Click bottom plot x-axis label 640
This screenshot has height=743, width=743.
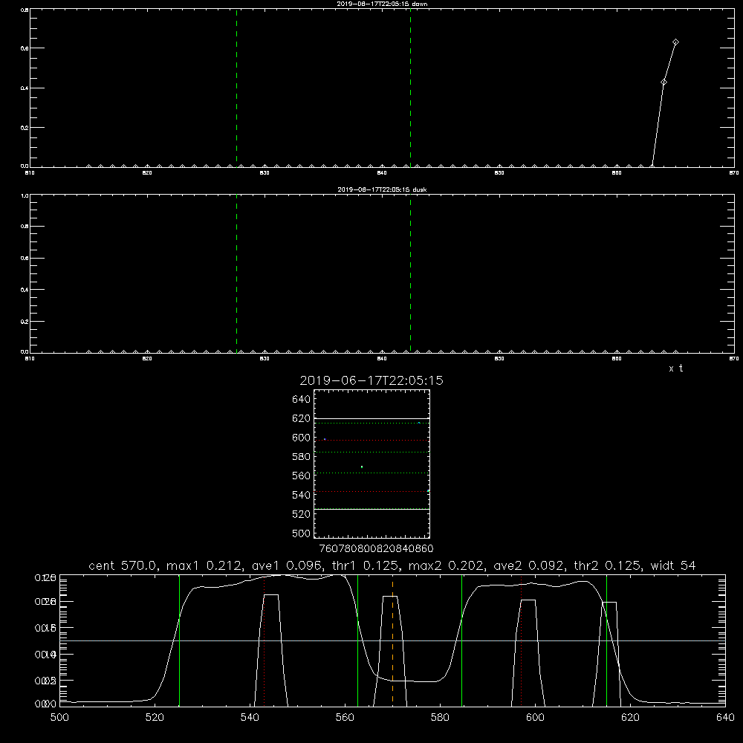(x=725, y=718)
